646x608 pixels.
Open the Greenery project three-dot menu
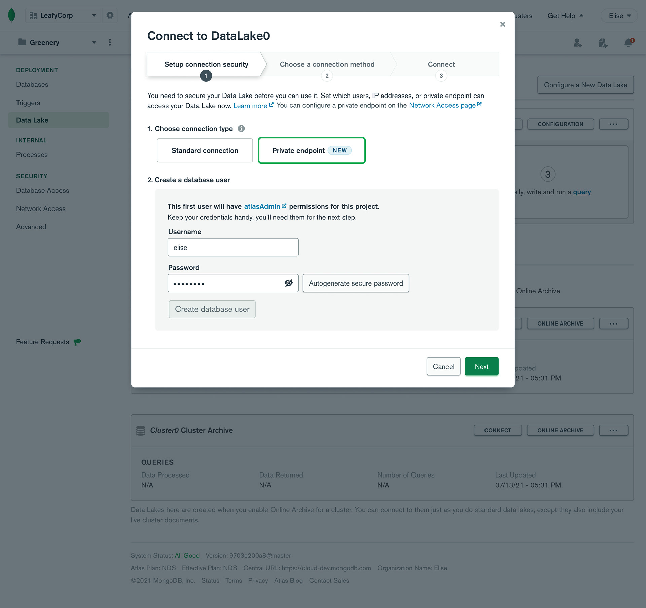pos(110,42)
